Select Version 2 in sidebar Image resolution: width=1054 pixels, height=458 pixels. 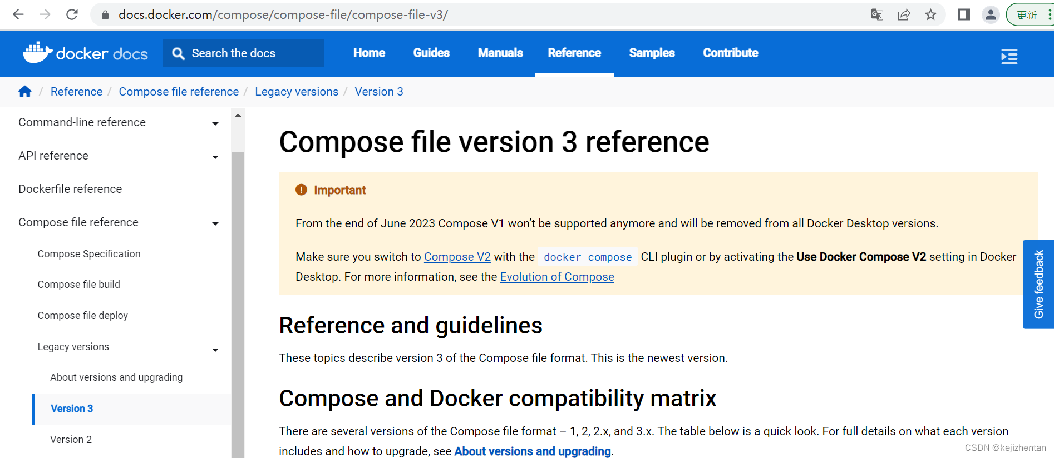(x=71, y=440)
